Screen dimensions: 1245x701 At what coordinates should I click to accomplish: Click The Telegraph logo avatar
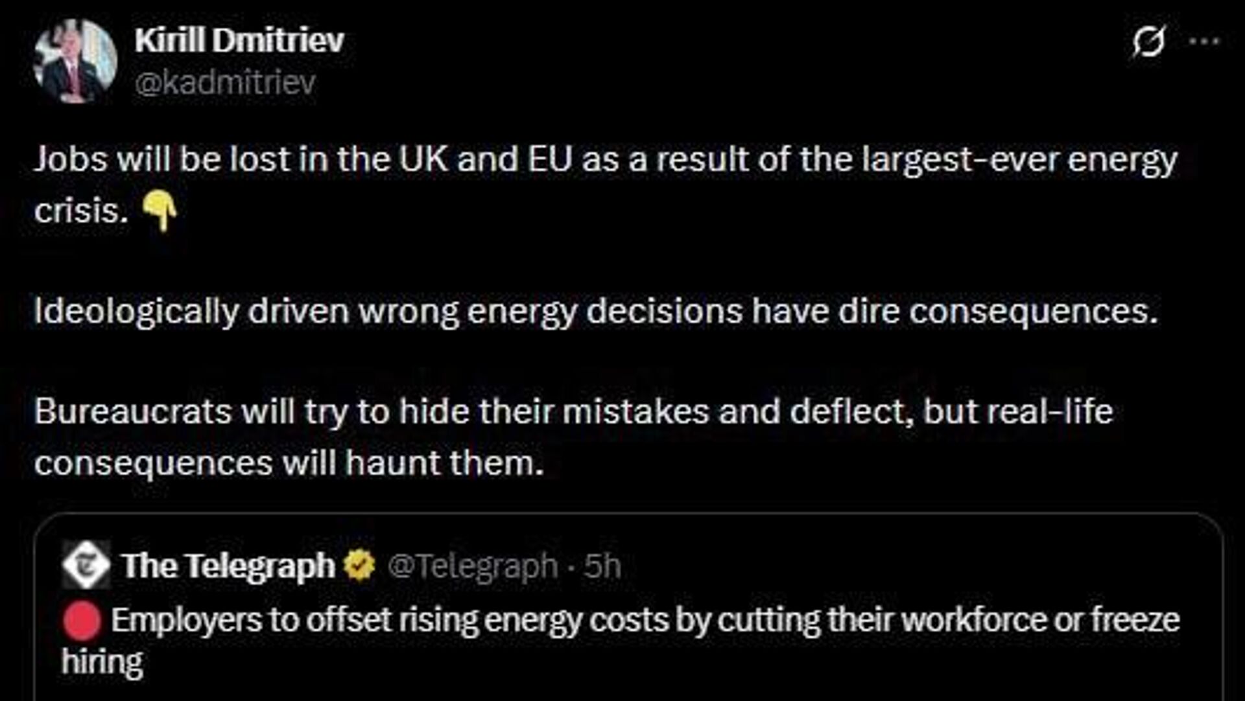coord(86,565)
